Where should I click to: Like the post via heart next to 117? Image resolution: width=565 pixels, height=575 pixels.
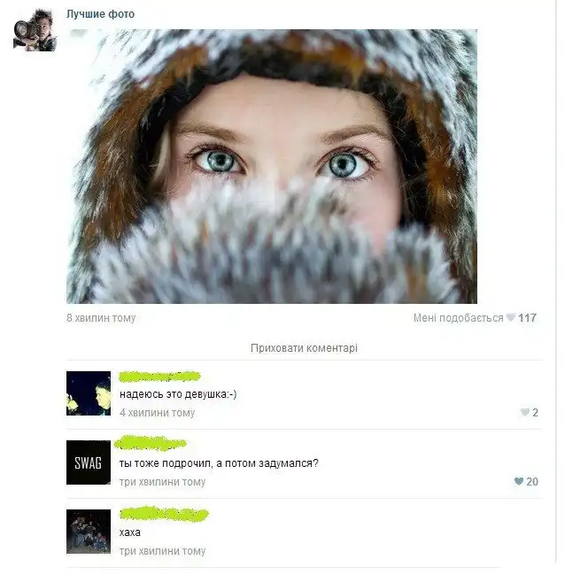[511, 317]
